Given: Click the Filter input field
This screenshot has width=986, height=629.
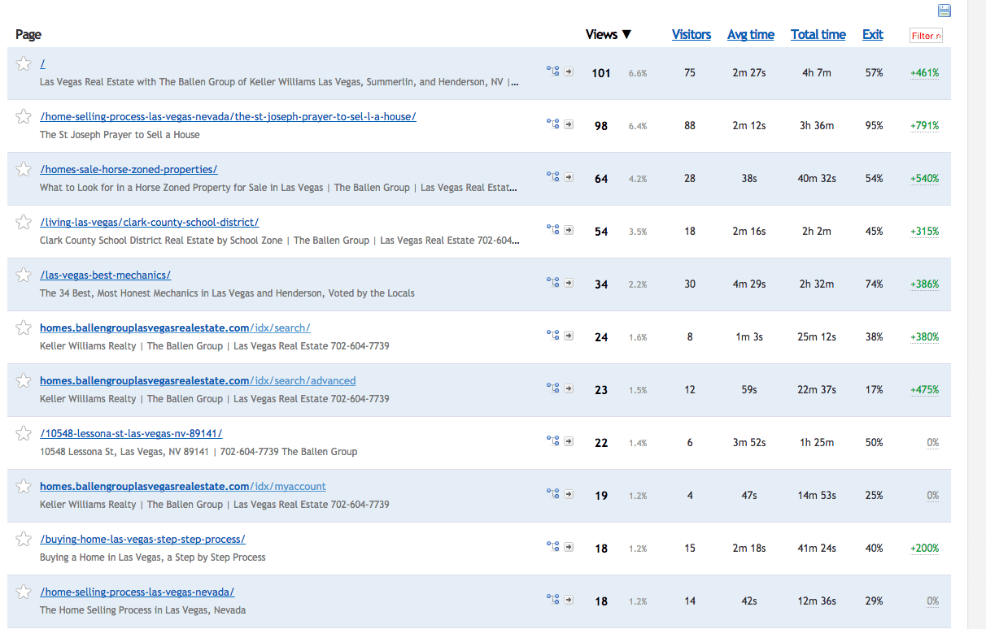Looking at the screenshot, I should click(926, 36).
